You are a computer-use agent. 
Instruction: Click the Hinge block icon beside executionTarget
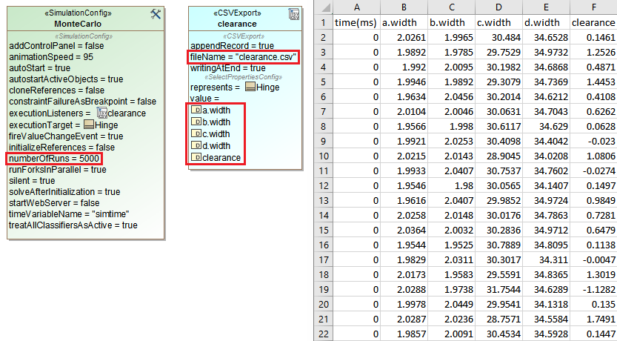89,125
